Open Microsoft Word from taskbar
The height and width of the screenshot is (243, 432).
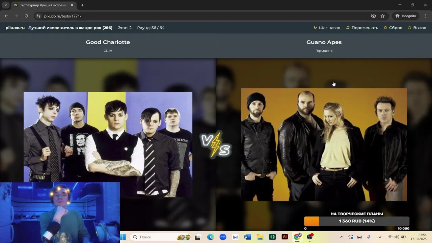pos(247,237)
